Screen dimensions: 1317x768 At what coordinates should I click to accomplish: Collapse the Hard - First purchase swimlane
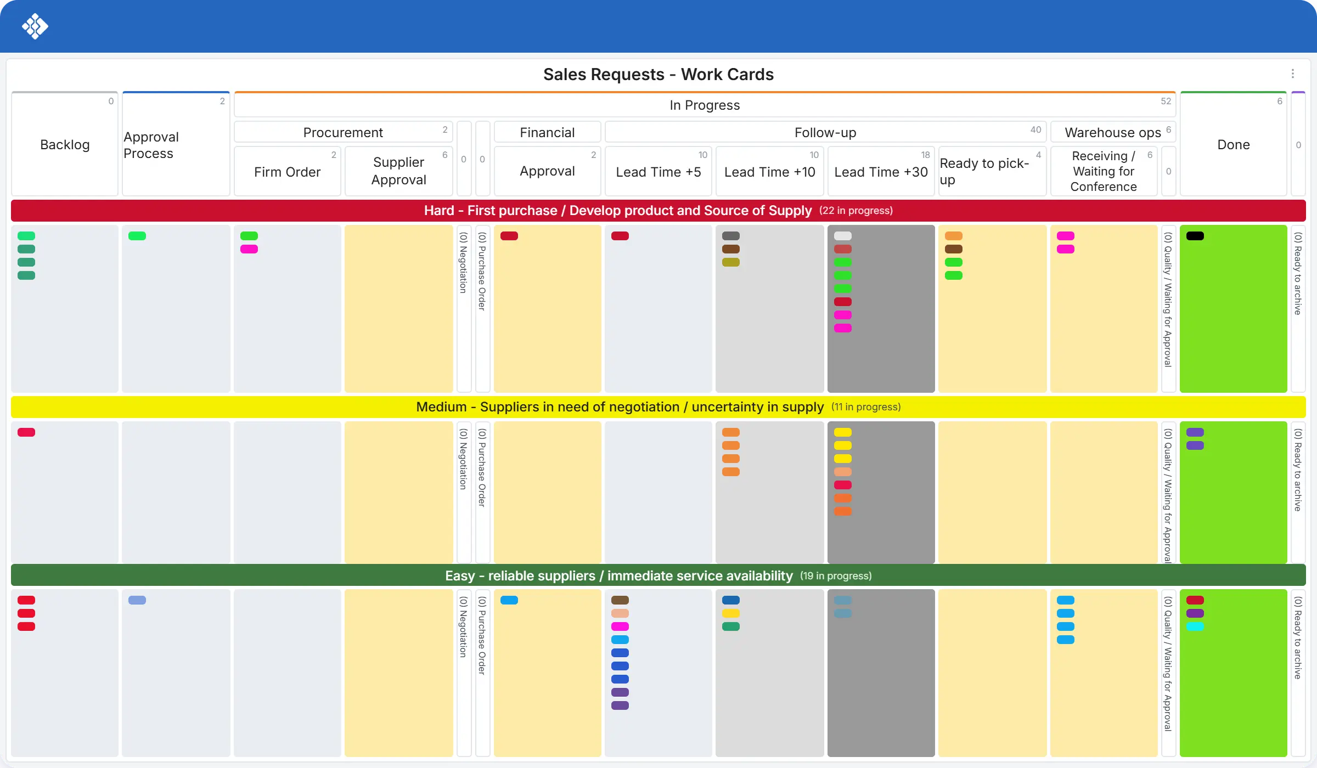click(x=658, y=211)
